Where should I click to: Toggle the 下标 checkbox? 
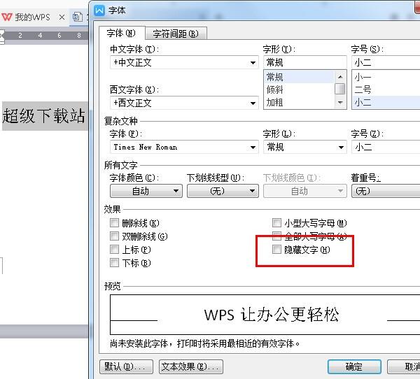(x=114, y=263)
